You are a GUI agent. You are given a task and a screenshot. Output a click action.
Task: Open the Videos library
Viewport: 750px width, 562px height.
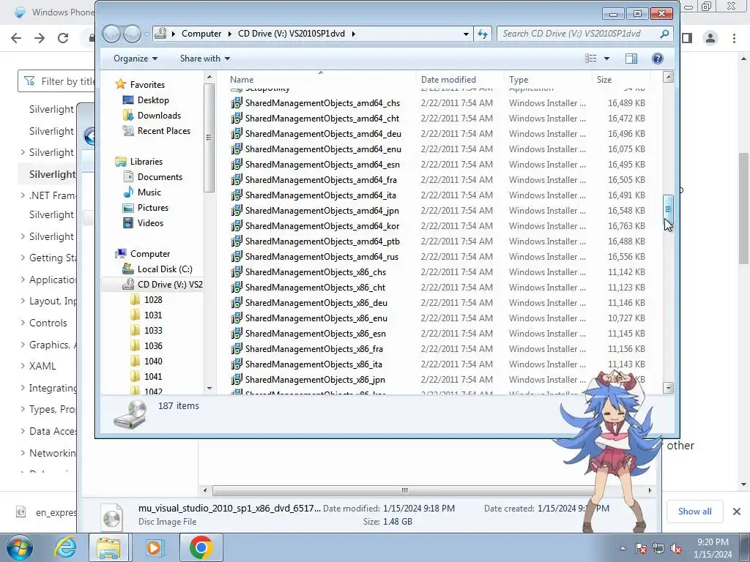click(150, 222)
